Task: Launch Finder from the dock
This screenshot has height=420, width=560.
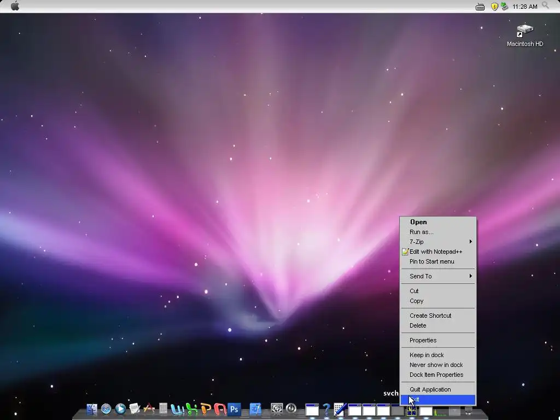Action: (x=92, y=409)
